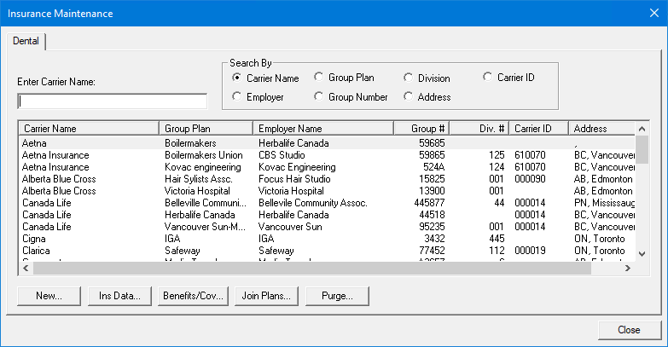
Task: Sort list by Carrier Name column header
Action: (89, 128)
